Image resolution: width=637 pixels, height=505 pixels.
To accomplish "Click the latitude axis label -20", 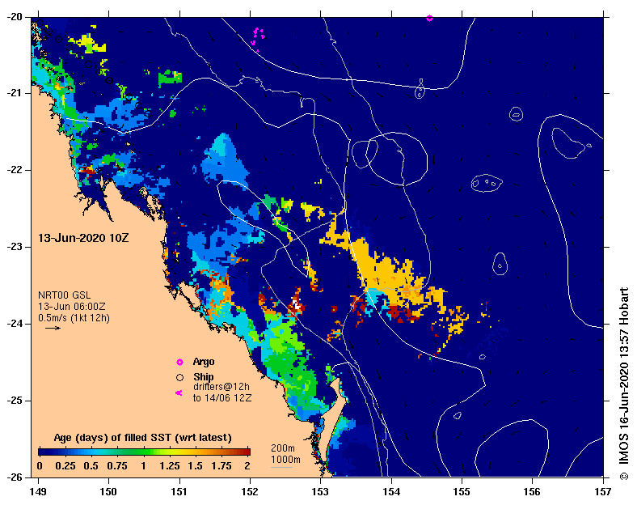I will pyautogui.click(x=15, y=17).
